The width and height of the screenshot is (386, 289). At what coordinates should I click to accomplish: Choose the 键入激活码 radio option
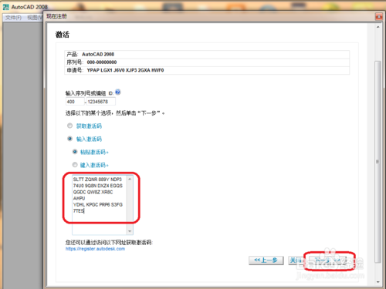[x=75, y=165]
